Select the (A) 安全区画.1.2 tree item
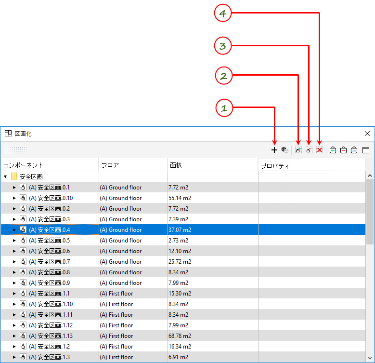The width and height of the screenshot is (375, 363). click(x=49, y=347)
